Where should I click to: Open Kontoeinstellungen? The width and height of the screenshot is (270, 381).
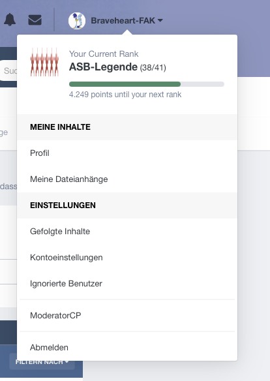pos(127,258)
